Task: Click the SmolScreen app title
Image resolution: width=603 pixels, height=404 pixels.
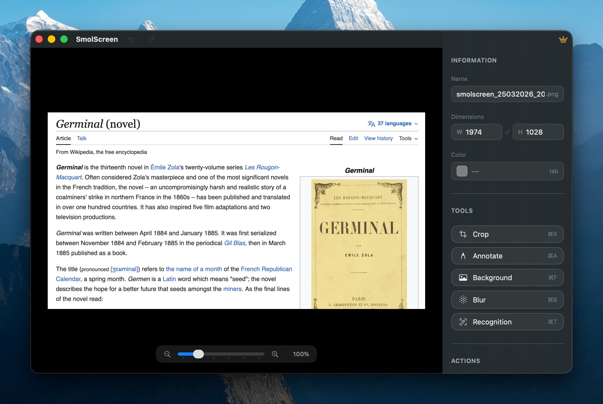Action: pyautogui.click(x=97, y=39)
